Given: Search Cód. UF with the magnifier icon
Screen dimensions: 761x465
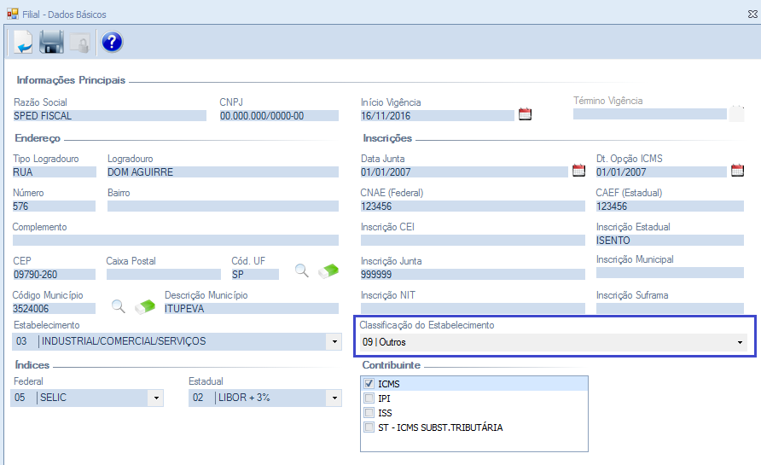Looking at the screenshot, I should (x=302, y=270).
